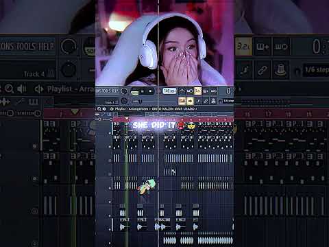This screenshot has width=329, height=247.
Task: Click link icon in enlarged right background copy
Action: 263,70
